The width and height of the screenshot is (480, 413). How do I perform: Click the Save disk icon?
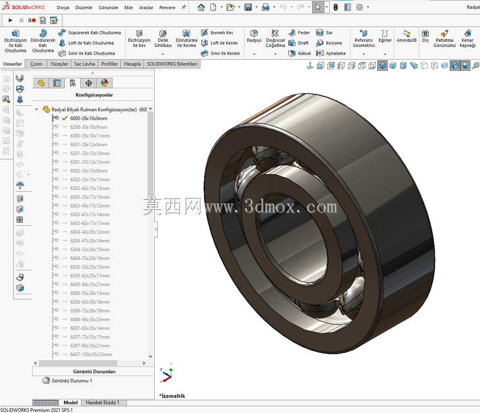tap(248, 7)
